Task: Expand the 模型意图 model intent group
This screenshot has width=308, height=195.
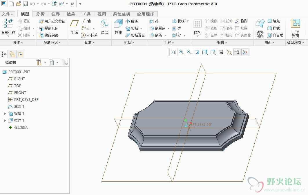Action: [x=296, y=42]
